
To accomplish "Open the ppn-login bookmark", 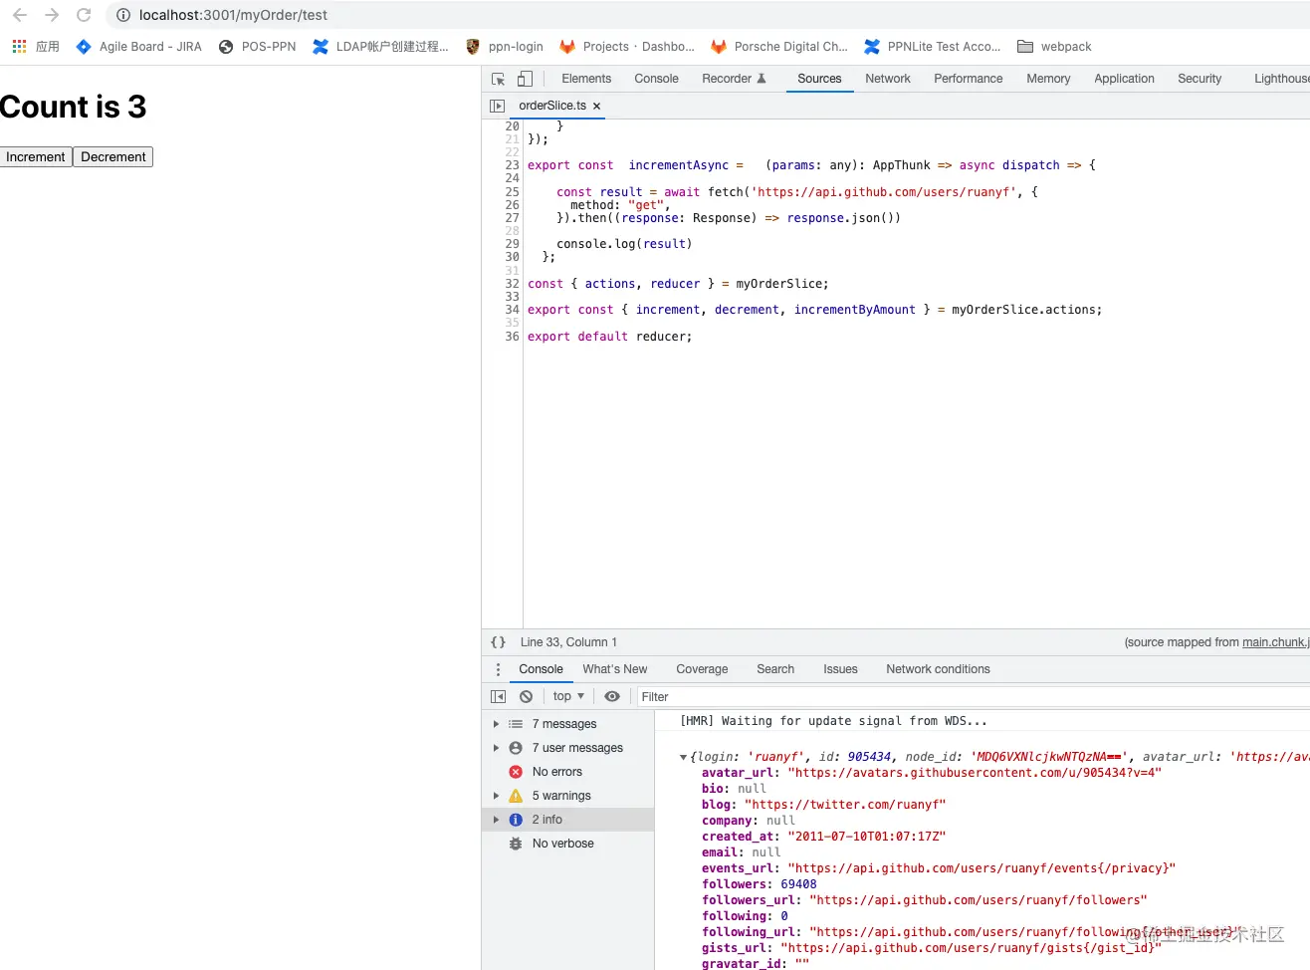I will click(x=505, y=47).
